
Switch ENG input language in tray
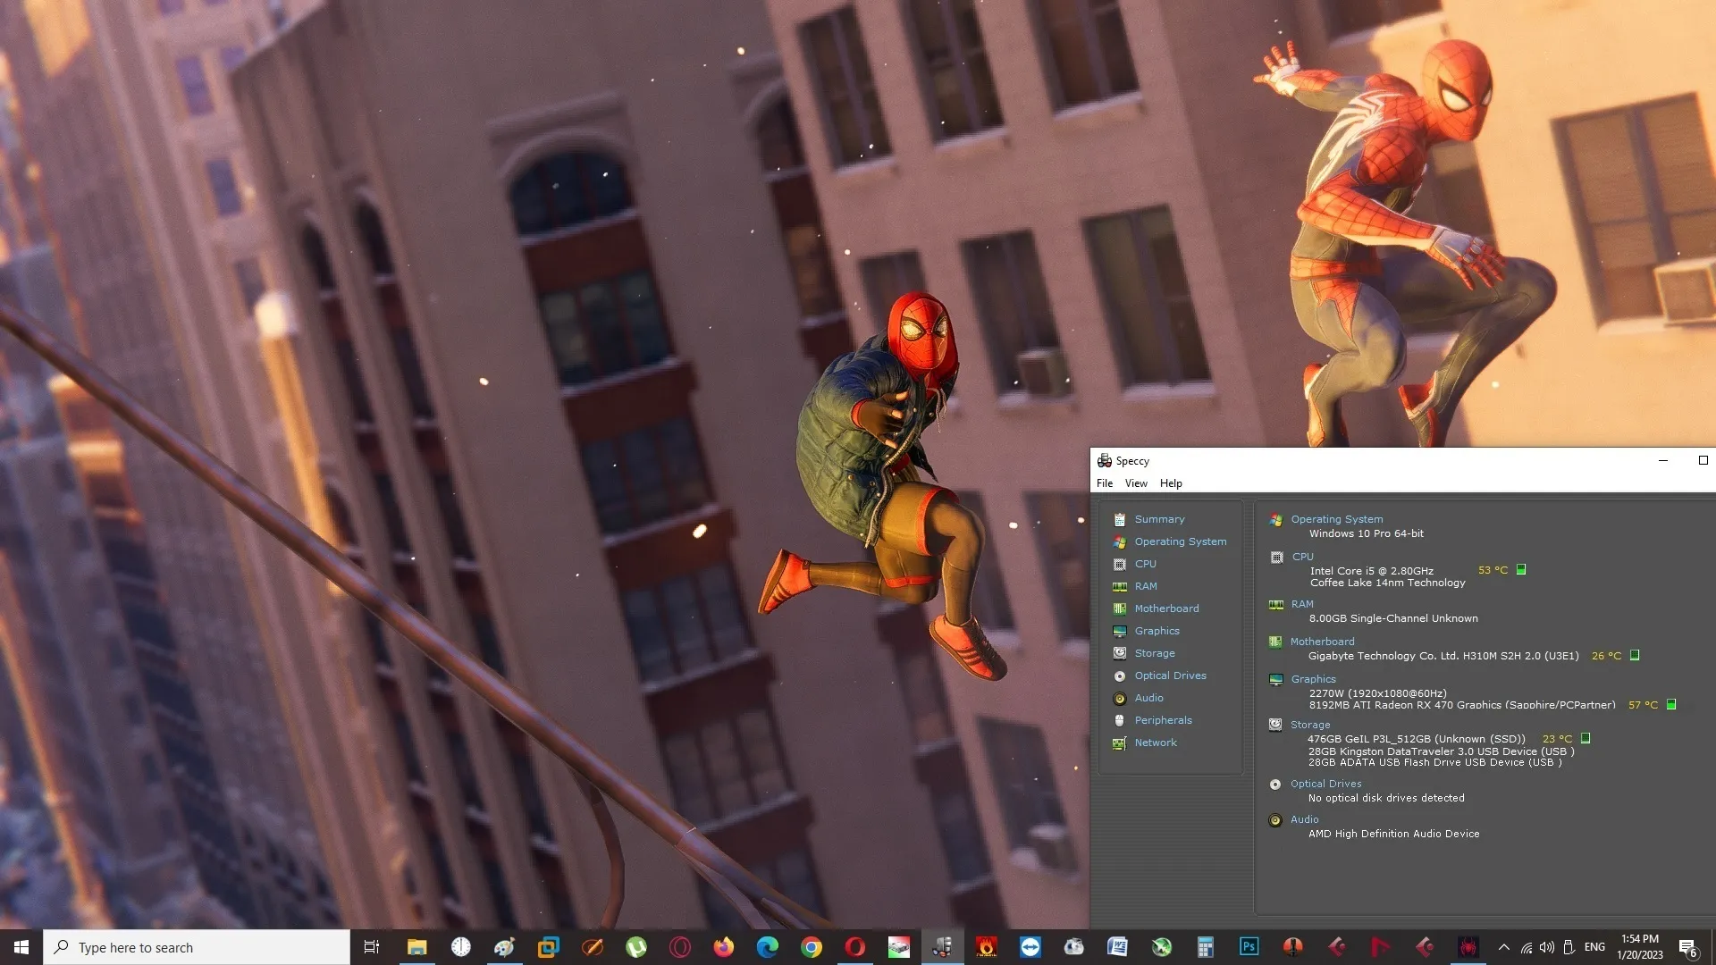(x=1594, y=947)
